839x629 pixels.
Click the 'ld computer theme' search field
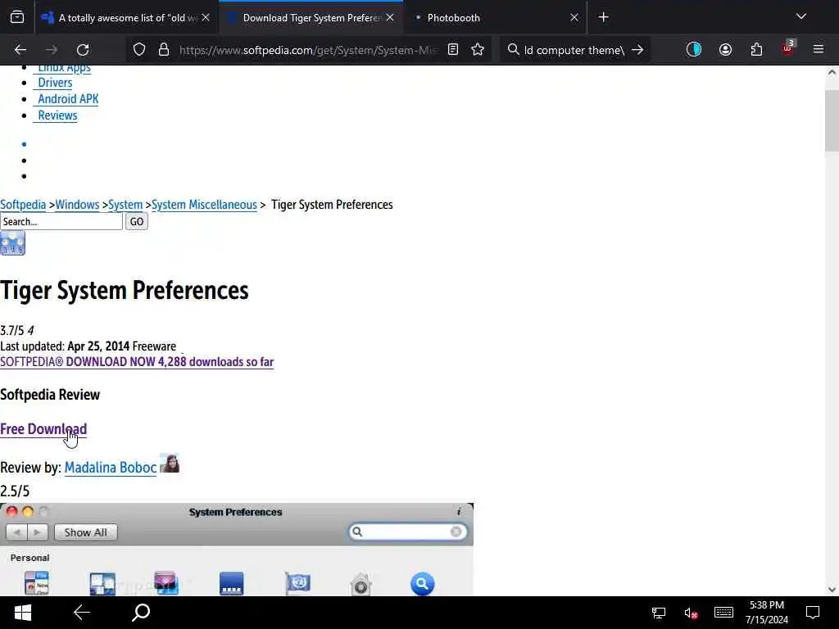(x=574, y=50)
